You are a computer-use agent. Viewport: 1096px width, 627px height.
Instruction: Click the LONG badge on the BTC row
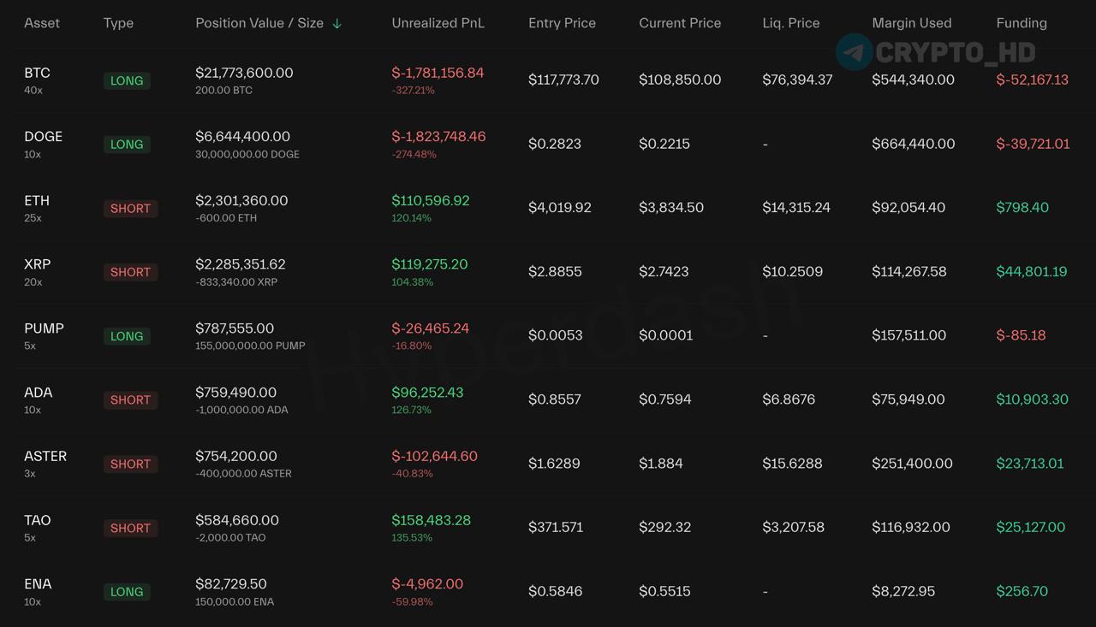coord(127,80)
